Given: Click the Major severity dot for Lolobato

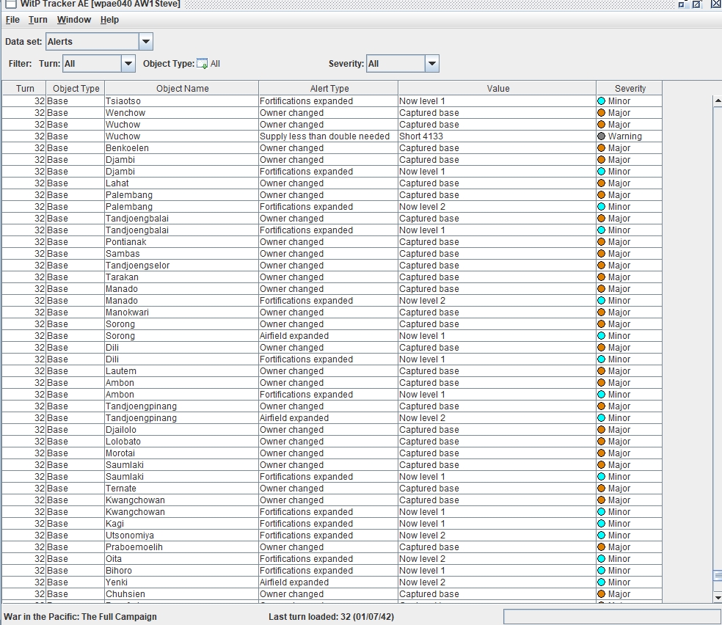Looking at the screenshot, I should tap(602, 442).
